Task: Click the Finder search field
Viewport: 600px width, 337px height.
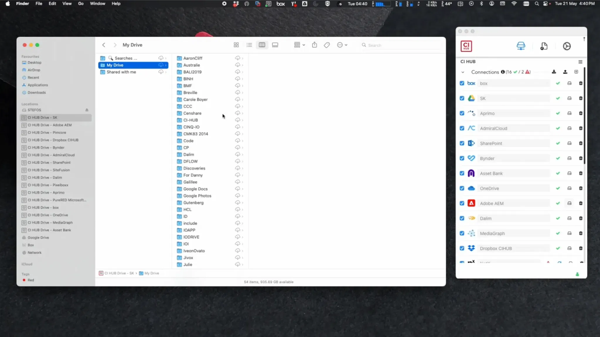Action: click(401, 45)
